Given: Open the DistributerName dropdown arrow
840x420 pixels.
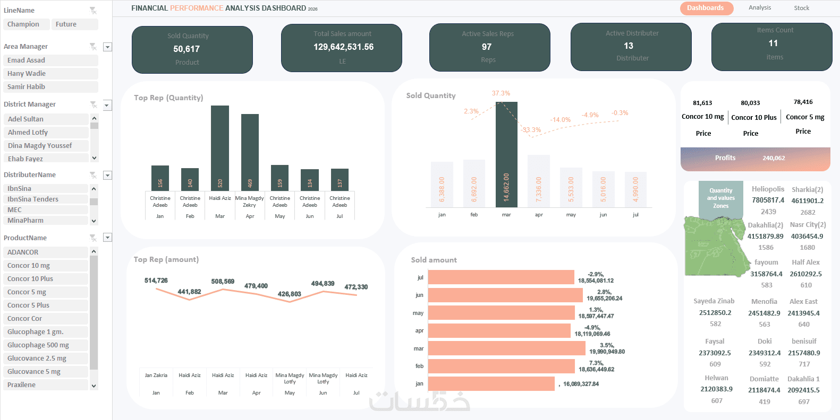Looking at the screenshot, I should (x=107, y=175).
